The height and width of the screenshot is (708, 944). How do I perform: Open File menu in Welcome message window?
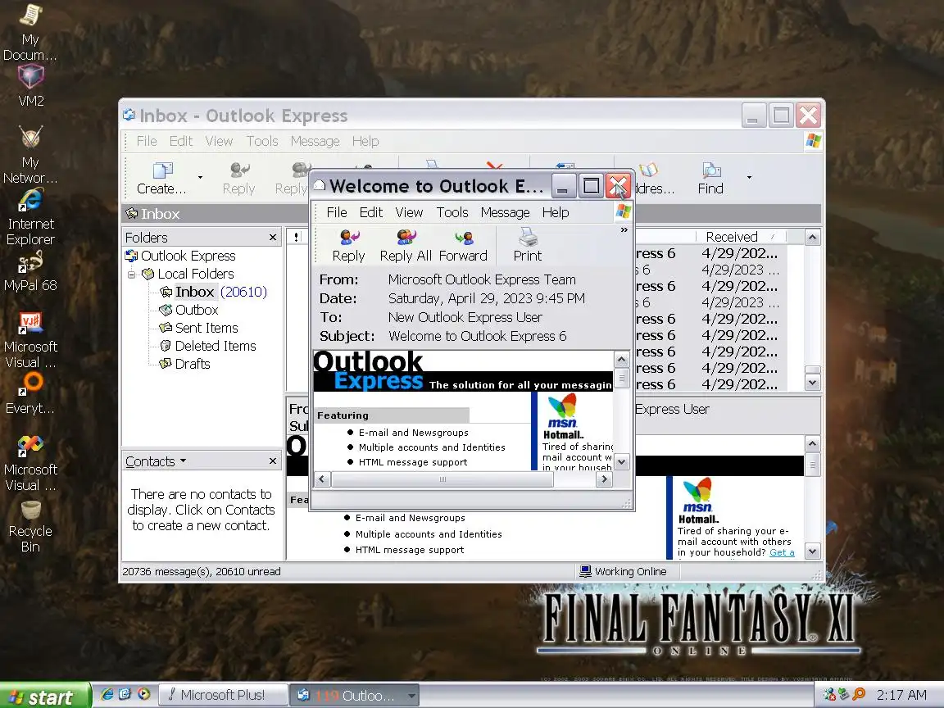(x=337, y=212)
